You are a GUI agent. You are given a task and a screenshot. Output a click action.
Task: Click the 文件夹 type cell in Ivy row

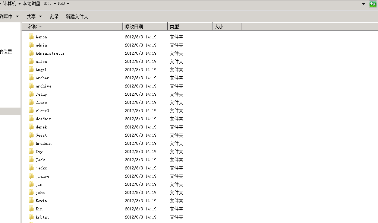coord(176,152)
